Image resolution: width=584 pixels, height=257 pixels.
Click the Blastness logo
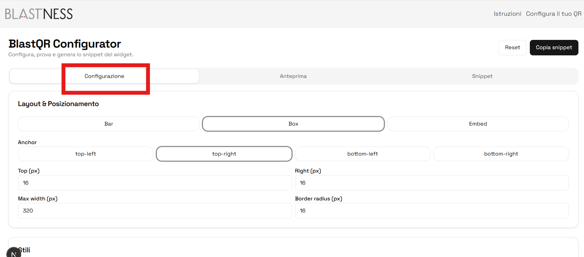pos(39,14)
